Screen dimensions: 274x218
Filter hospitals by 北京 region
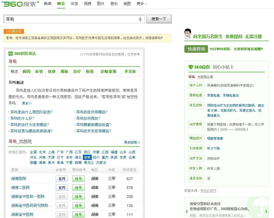coord(42,152)
